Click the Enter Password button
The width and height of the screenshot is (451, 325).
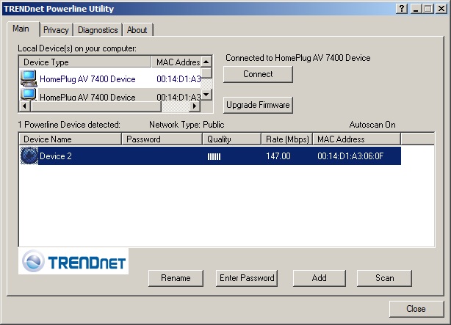[x=247, y=278]
